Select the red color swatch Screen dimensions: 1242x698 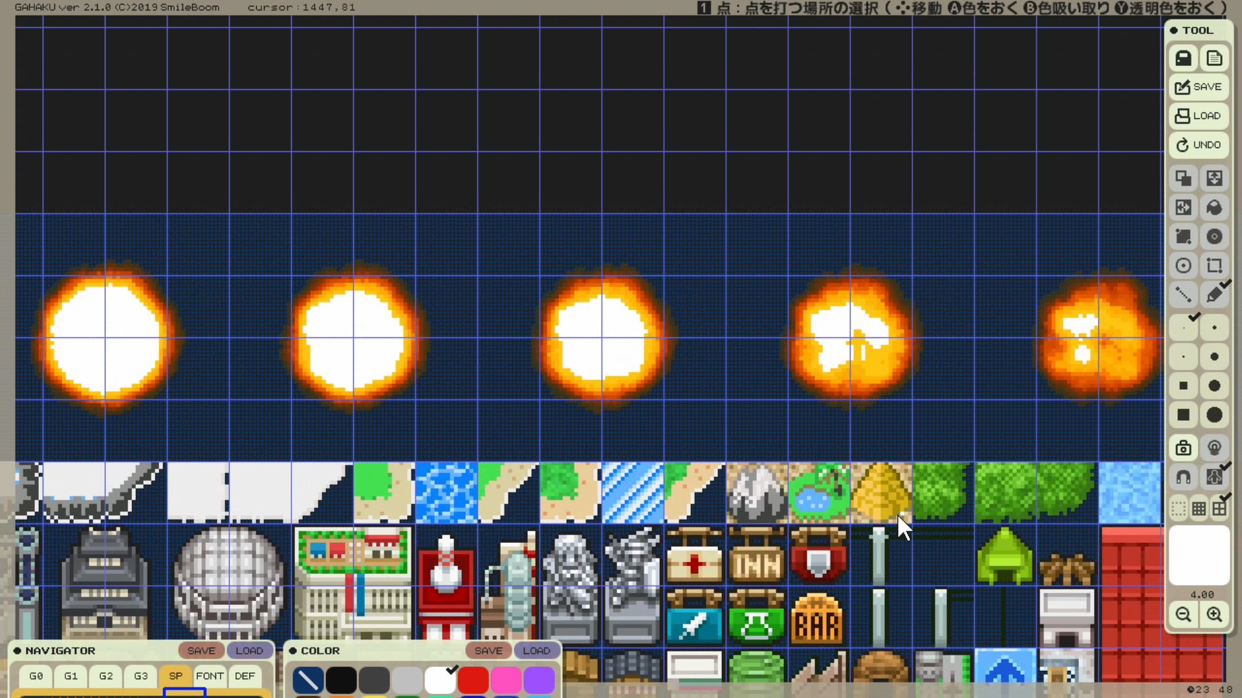473,680
